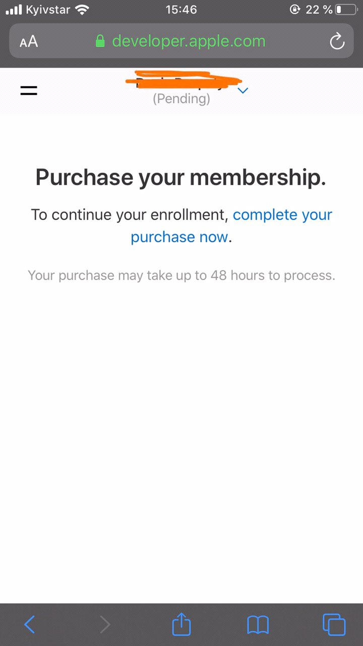Open Safari bookmarks
This screenshot has width=363, height=646.
point(258,625)
